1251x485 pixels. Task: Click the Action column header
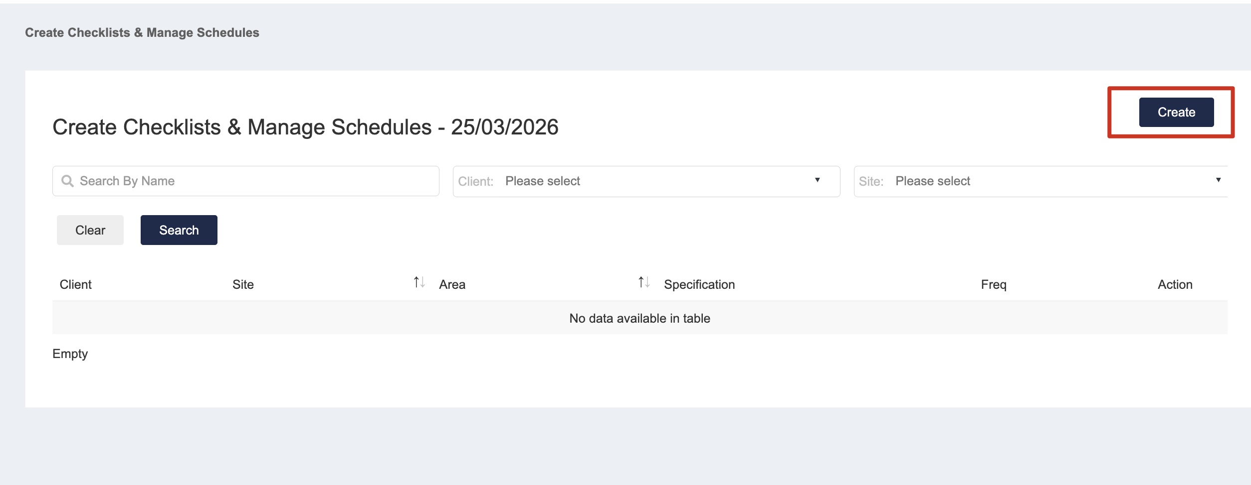click(x=1175, y=285)
